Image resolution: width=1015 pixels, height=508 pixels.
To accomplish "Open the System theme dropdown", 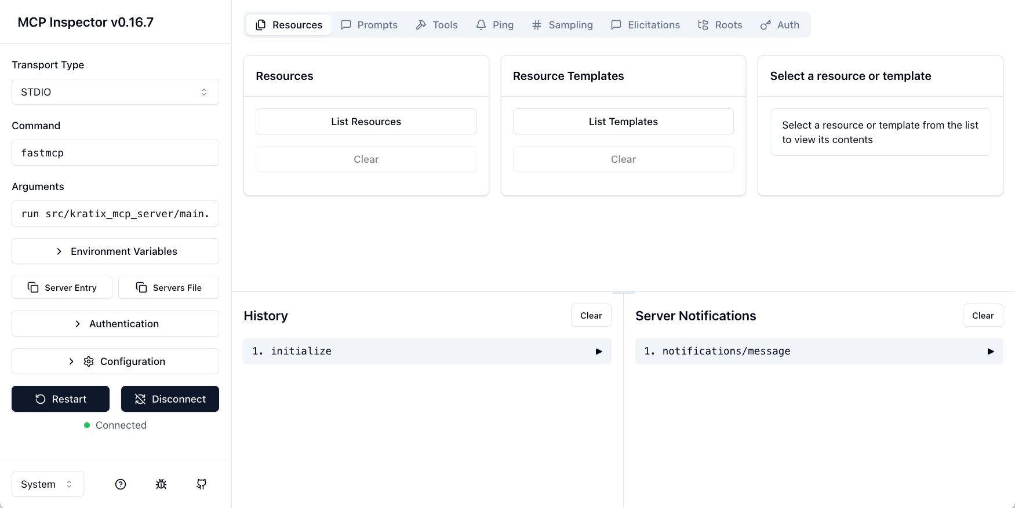I will pos(48,484).
